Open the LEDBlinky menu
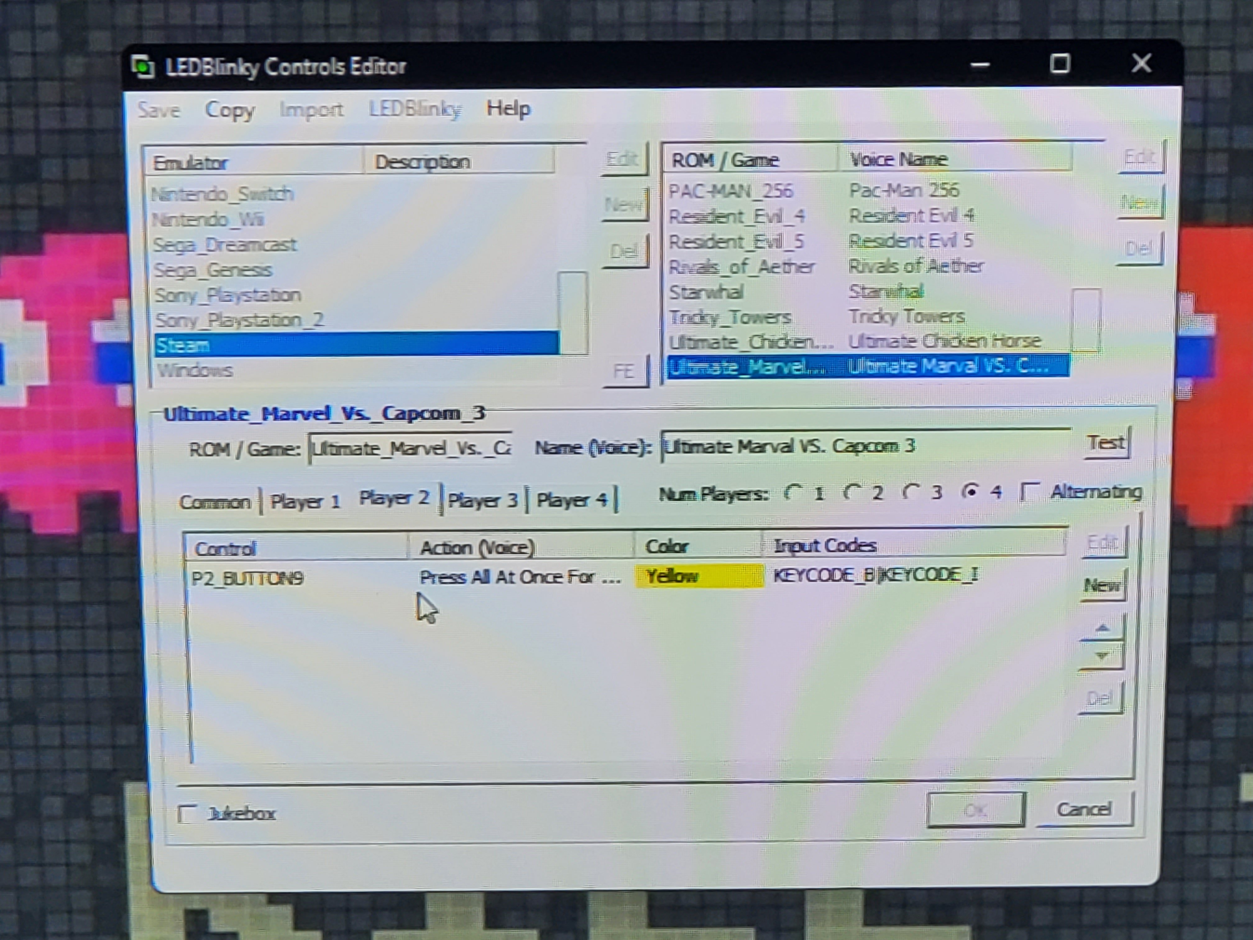The height and width of the screenshot is (940, 1253). [415, 109]
